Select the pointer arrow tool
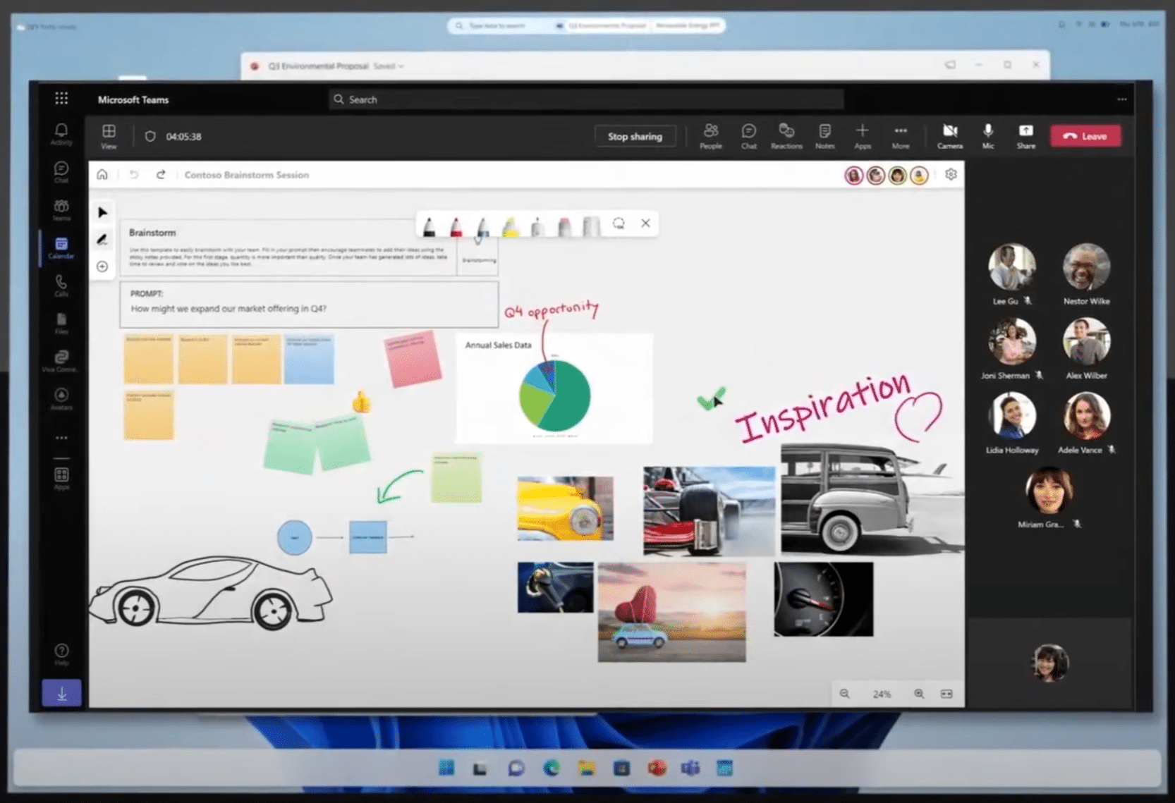 [103, 212]
